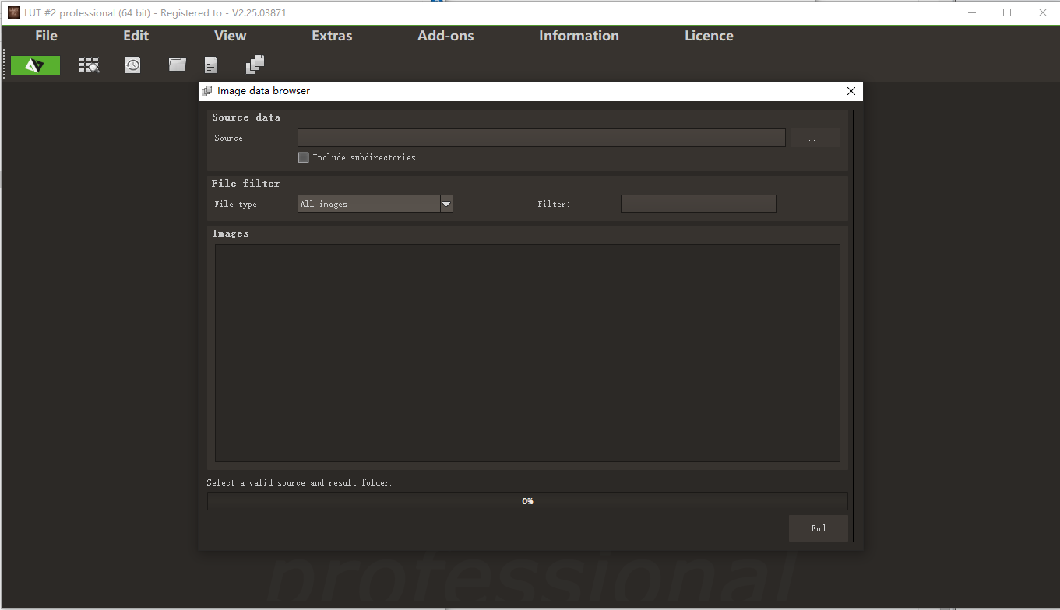Click the text document toolbar icon

(x=211, y=65)
